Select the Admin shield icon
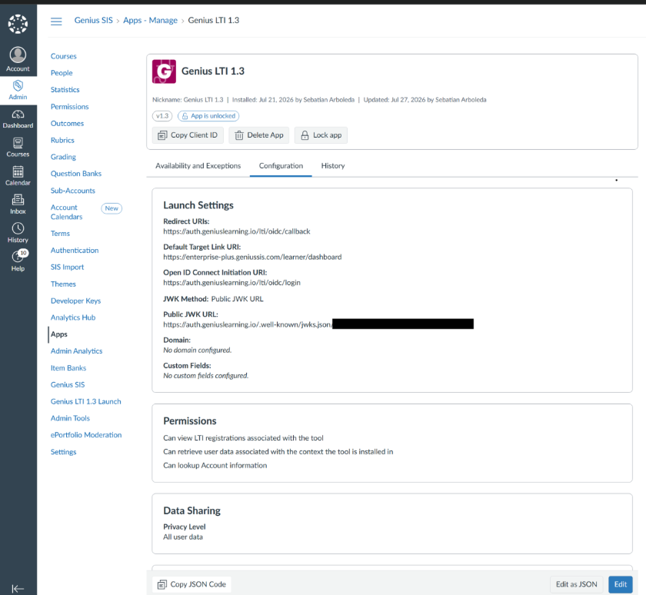 [x=18, y=85]
